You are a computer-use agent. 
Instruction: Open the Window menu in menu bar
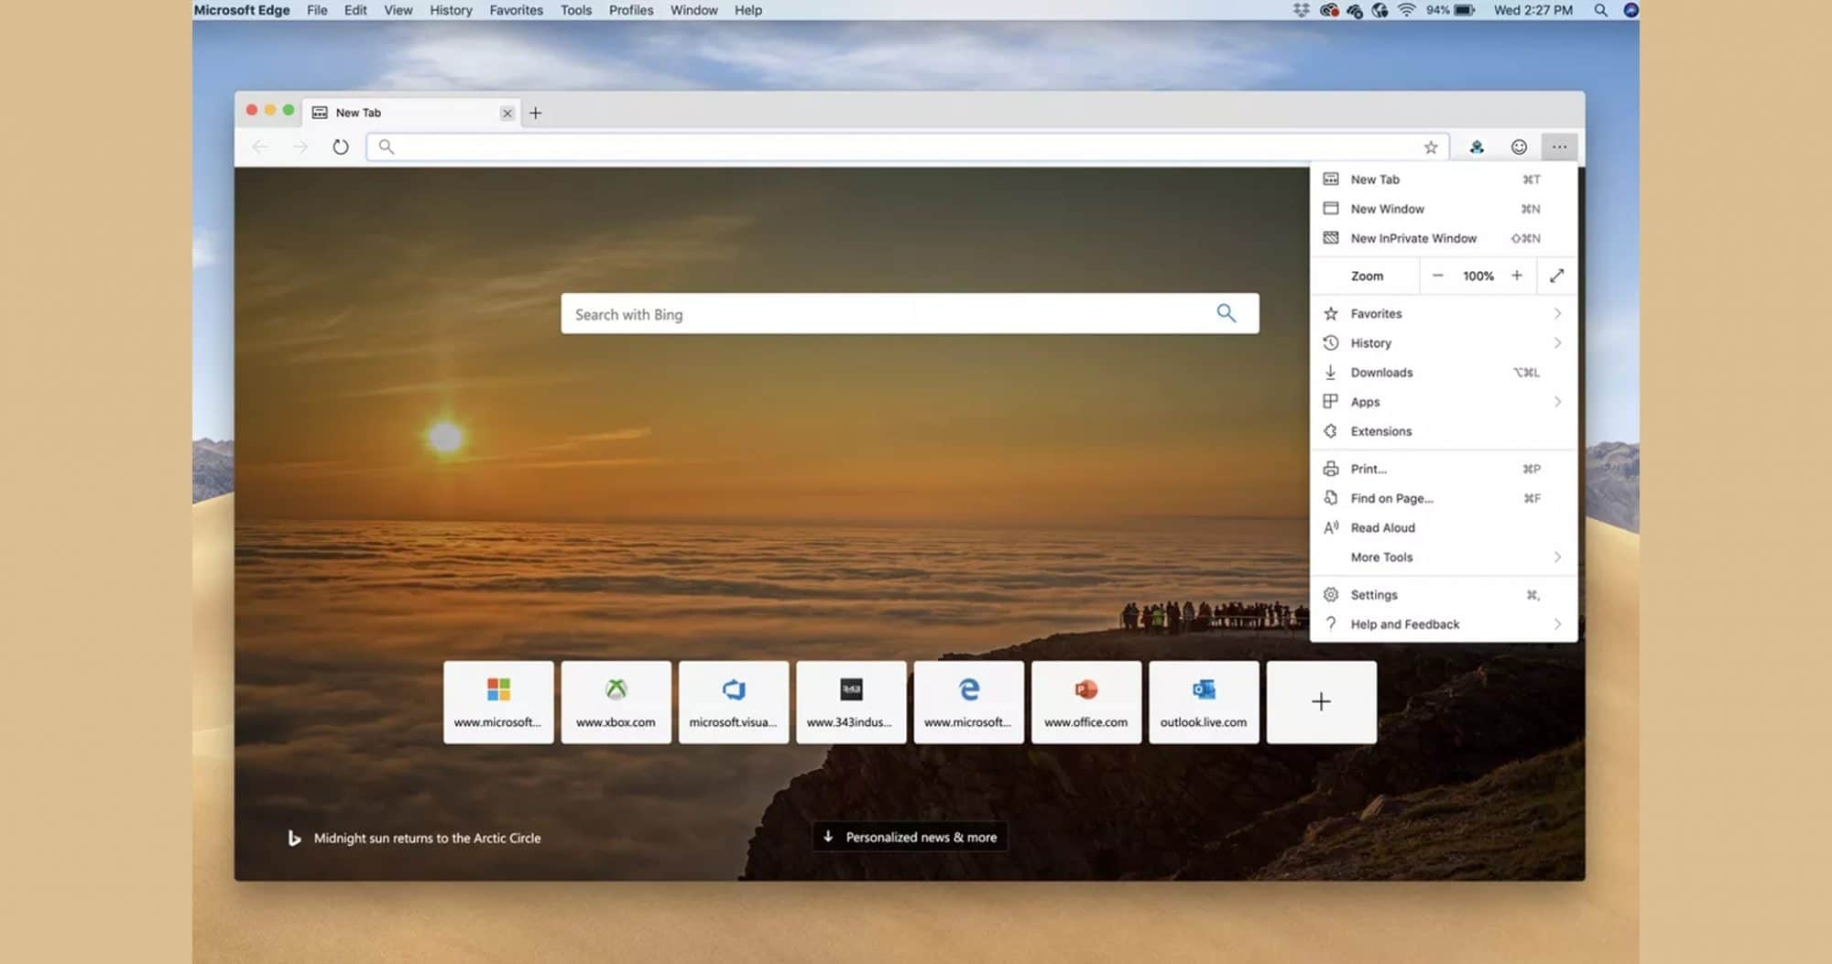coord(693,10)
